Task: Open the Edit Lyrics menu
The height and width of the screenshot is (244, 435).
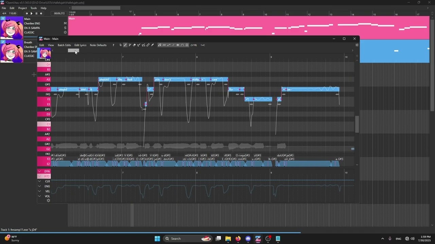Action: [80, 45]
